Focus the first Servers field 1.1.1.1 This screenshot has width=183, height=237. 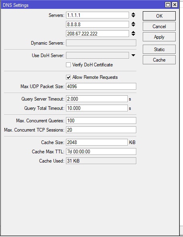(97, 15)
